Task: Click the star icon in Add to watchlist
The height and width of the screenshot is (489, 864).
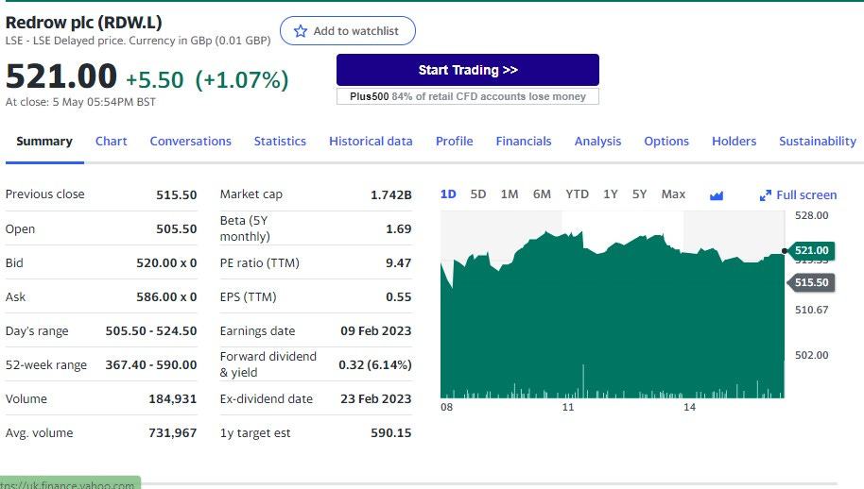Action: pyautogui.click(x=301, y=31)
